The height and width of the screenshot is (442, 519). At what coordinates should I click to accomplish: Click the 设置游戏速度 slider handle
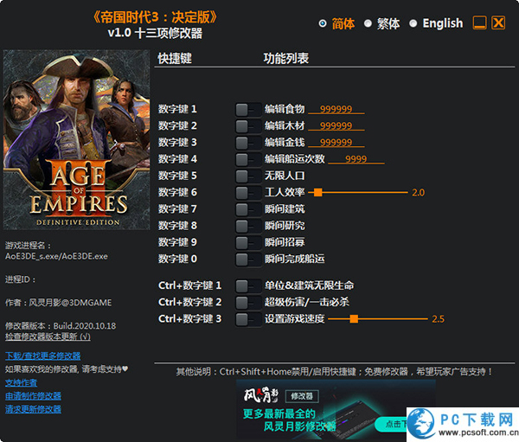pos(354,319)
